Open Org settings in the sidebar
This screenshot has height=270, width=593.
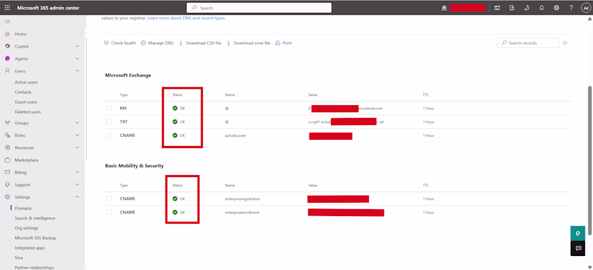pyautogui.click(x=26, y=228)
